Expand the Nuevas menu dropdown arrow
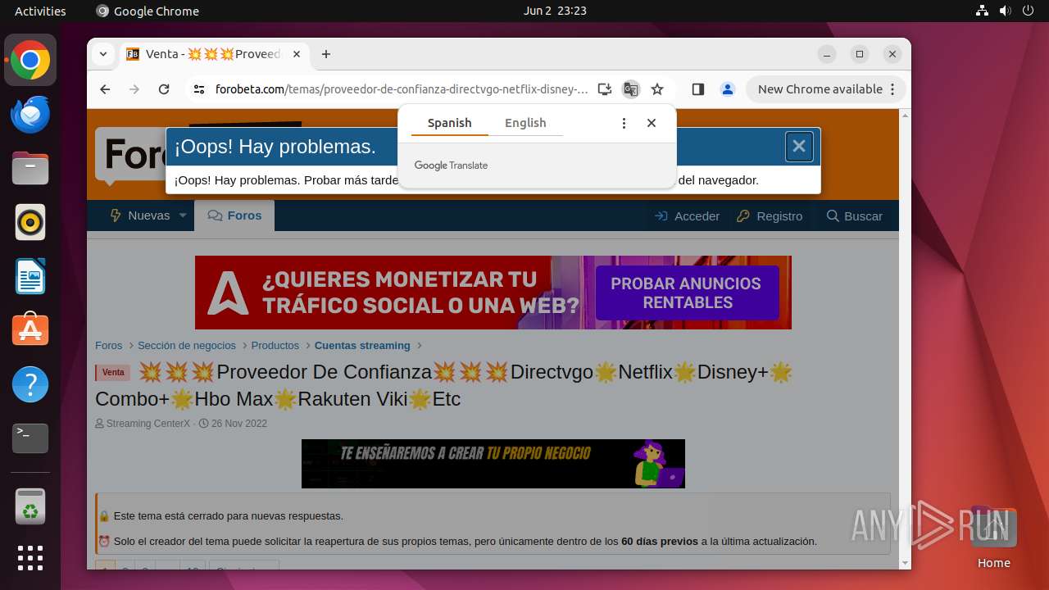This screenshot has height=590, width=1049. [x=183, y=216]
